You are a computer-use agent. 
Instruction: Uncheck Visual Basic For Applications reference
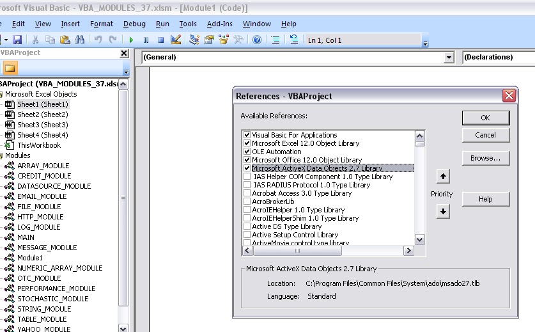point(247,135)
